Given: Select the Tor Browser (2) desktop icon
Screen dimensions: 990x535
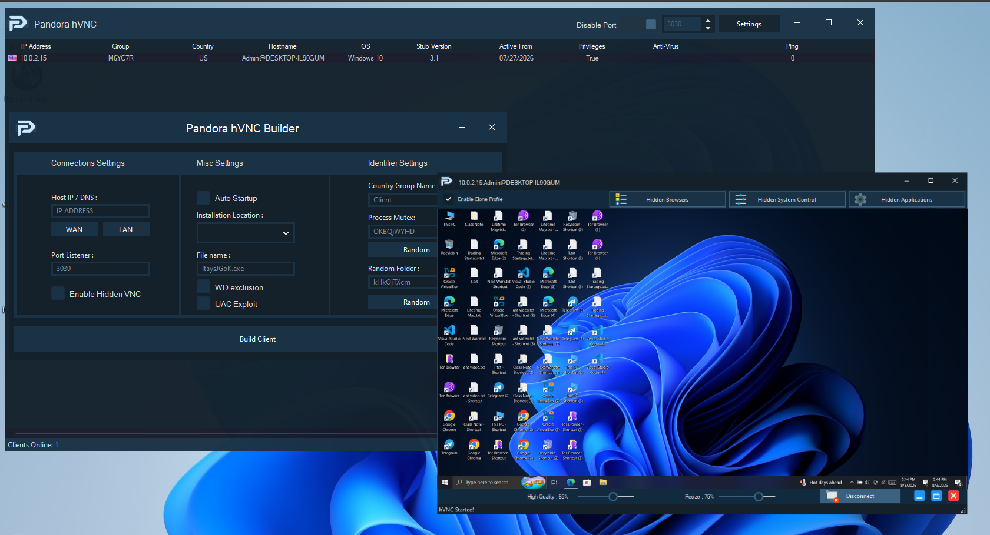Looking at the screenshot, I should tap(523, 221).
